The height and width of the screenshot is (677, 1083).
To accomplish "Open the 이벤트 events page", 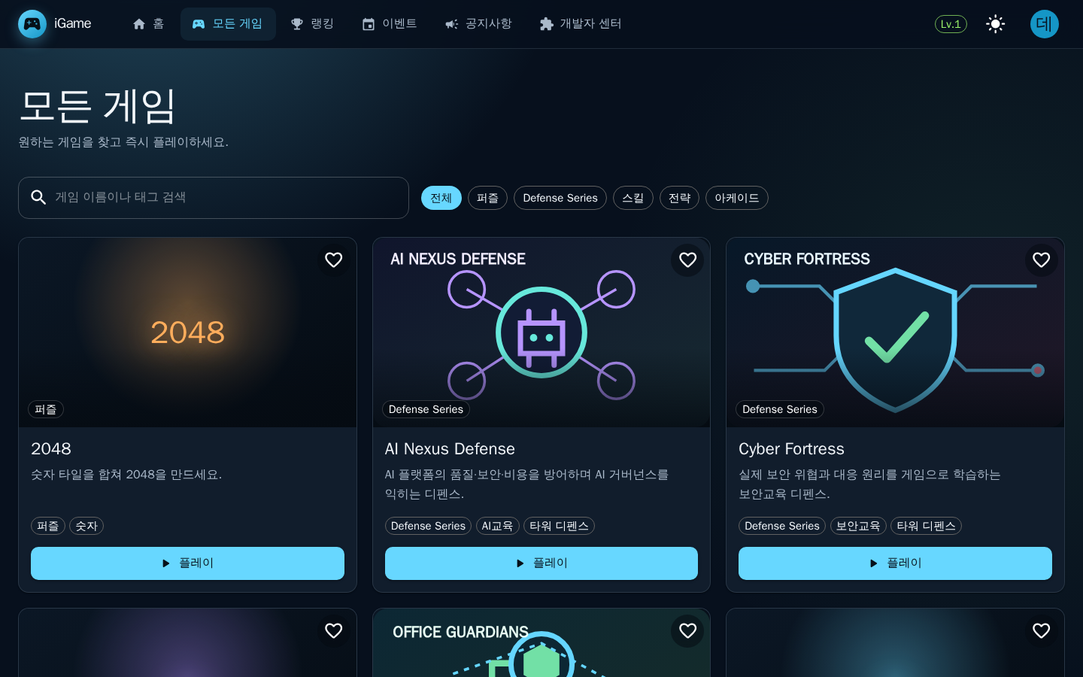I will 390,24.
